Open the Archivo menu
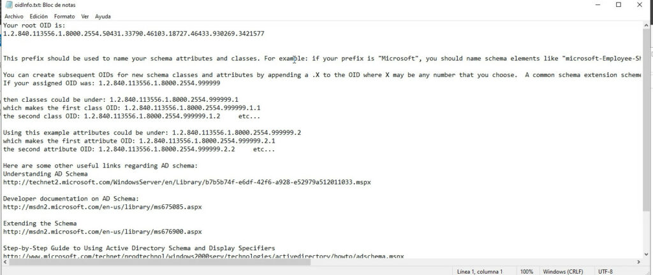Image resolution: width=653 pixels, height=275 pixels. click(x=14, y=17)
